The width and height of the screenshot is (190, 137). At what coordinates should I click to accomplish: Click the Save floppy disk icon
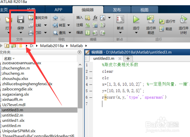[21, 19]
